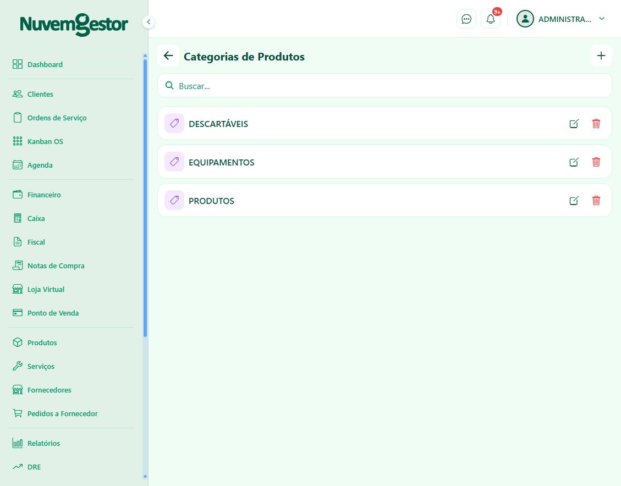This screenshot has width=621, height=486.
Task: Click the sidebar scroll down arrow
Action: [145, 477]
